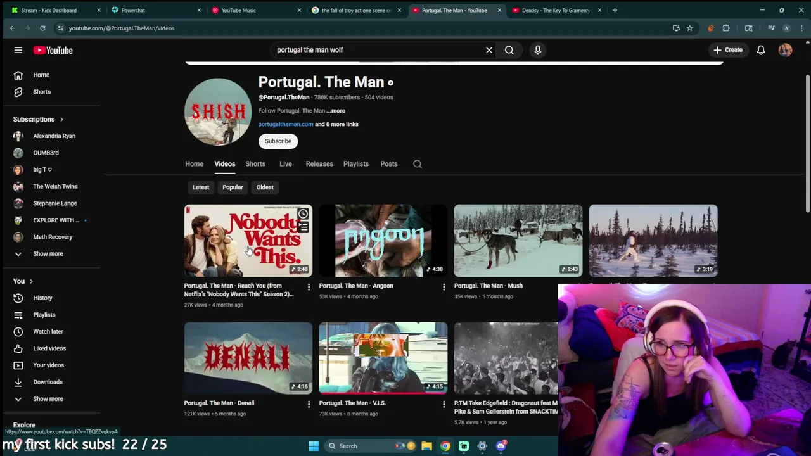The width and height of the screenshot is (811, 456).
Task: Open portugaltheman.com link
Action: click(286, 124)
